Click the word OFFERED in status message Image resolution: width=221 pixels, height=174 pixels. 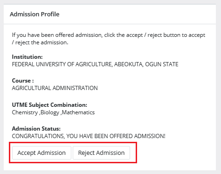121,136
